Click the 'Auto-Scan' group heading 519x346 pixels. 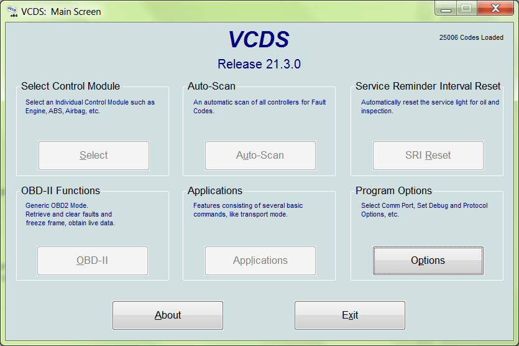pos(211,86)
